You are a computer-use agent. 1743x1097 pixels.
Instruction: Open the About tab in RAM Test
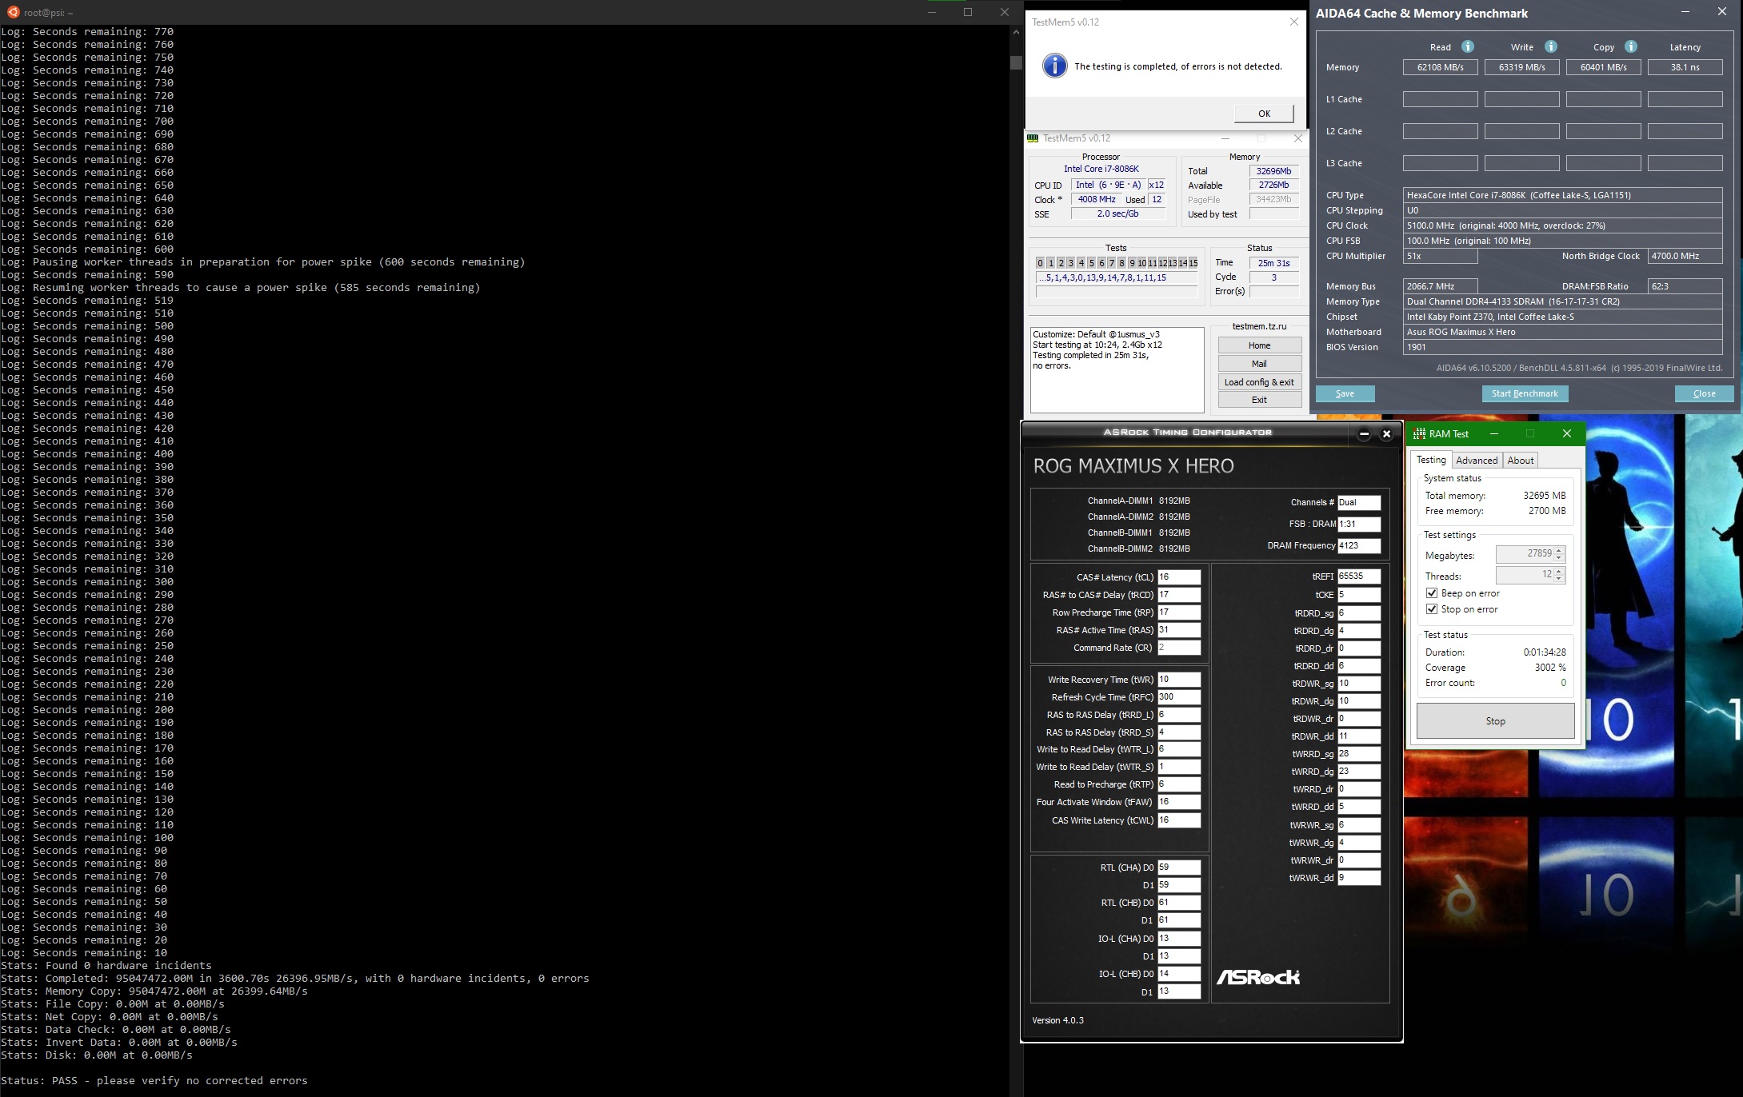click(x=1520, y=460)
